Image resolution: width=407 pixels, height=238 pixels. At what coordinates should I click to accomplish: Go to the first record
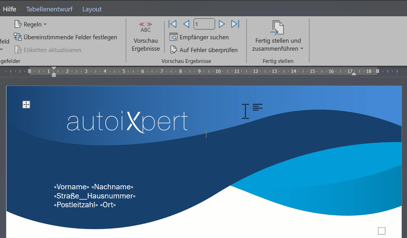pyautogui.click(x=172, y=24)
